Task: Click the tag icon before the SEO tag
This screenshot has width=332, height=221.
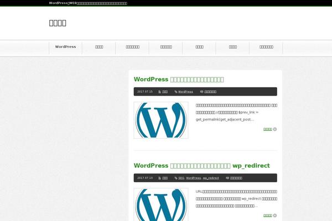Action: pos(176,178)
